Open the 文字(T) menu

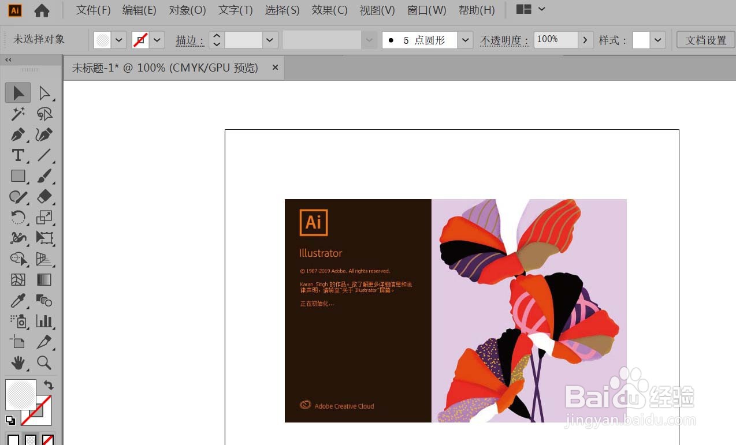236,10
